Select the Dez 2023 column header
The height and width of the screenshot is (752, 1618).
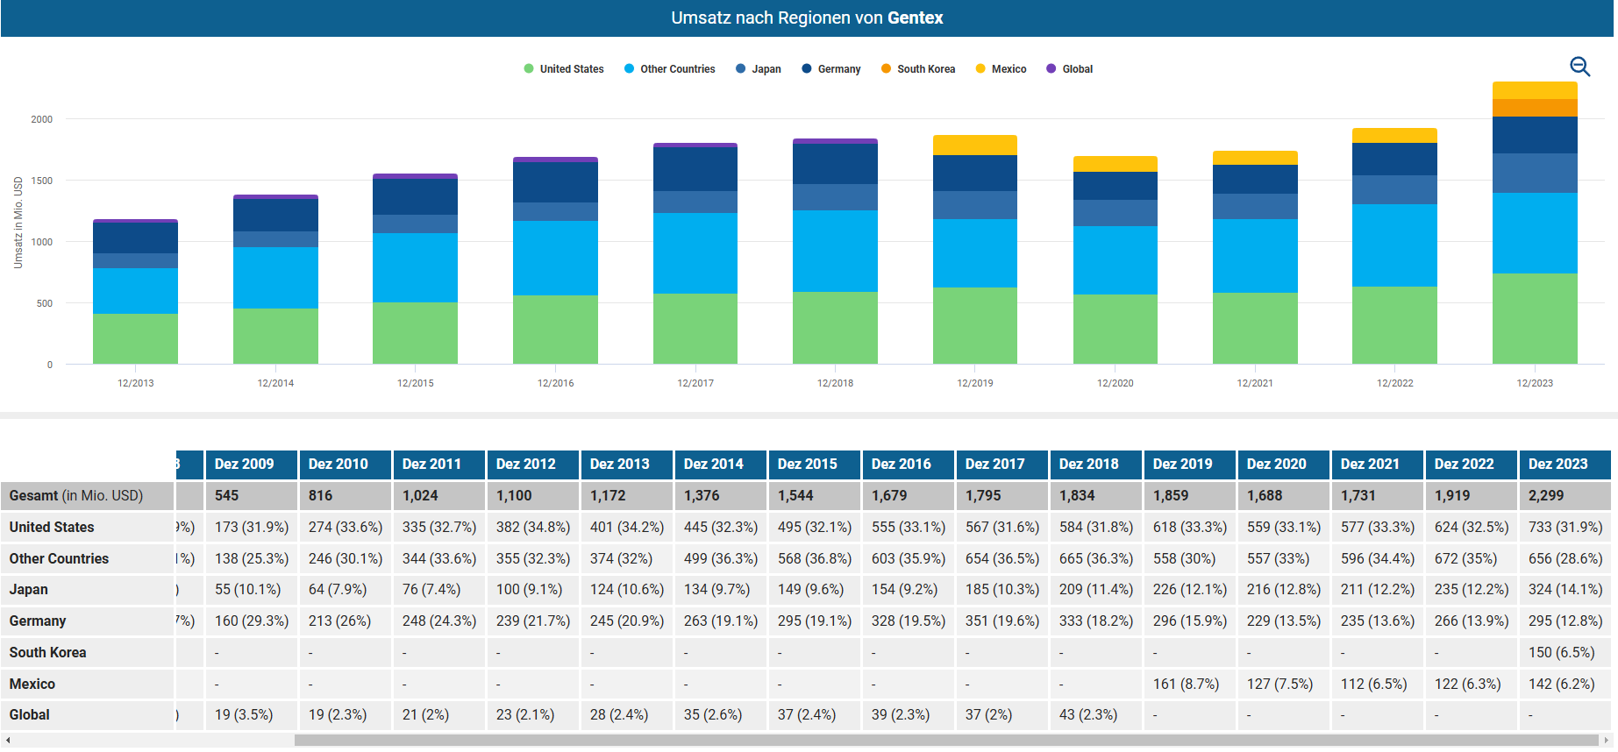(x=1557, y=465)
